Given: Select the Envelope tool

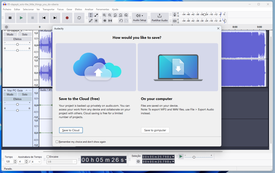Looking at the screenshot, I should [96, 15].
